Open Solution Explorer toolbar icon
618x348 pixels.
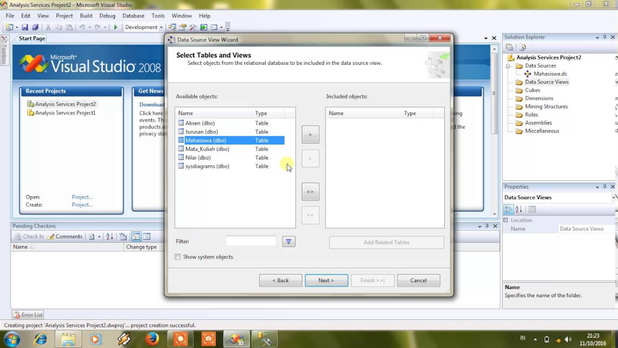click(x=172, y=28)
